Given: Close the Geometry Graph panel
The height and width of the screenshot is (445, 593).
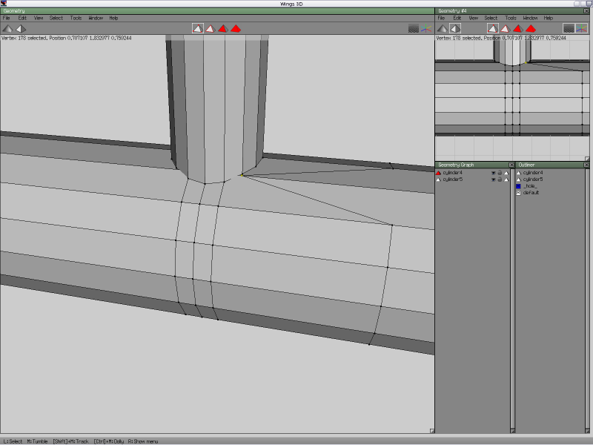Looking at the screenshot, I should (511, 165).
